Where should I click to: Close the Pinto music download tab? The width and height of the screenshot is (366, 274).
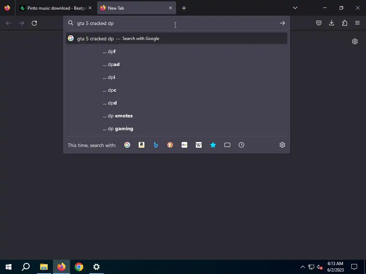point(90,8)
